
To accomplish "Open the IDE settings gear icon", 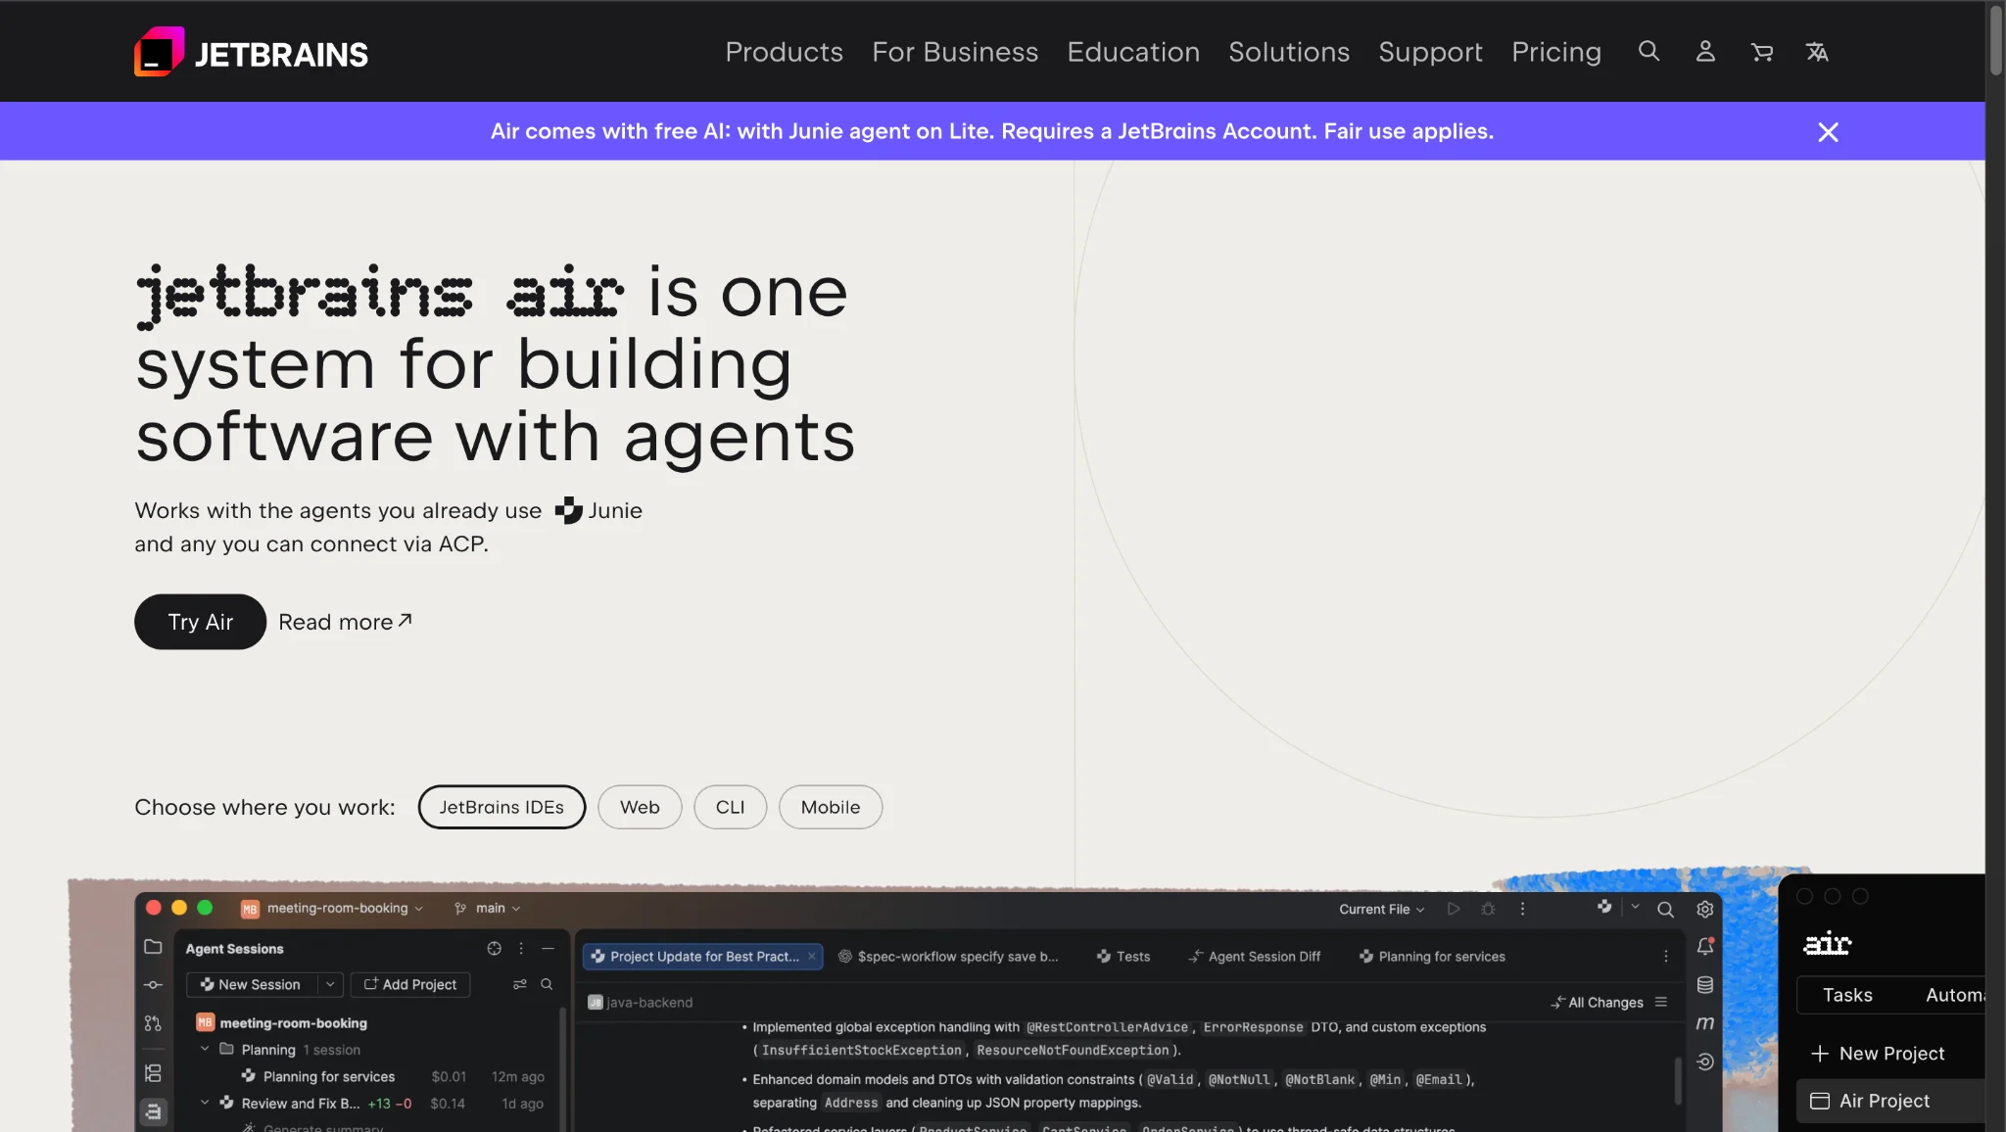I will pos(1705,909).
